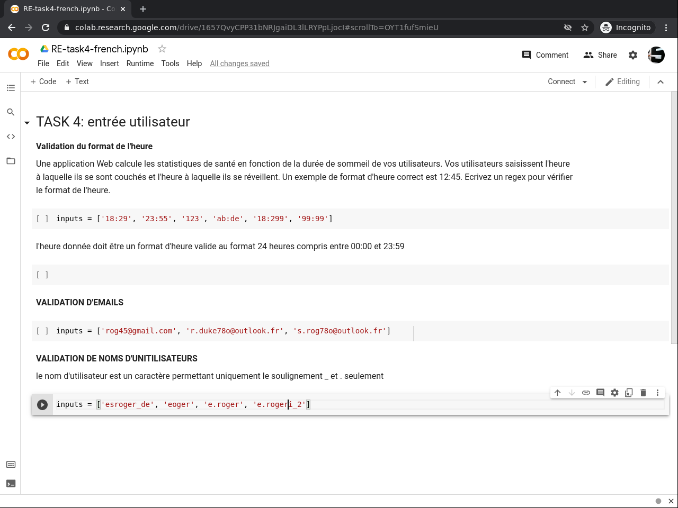
Task: Copy link to the selected cell
Action: (x=586, y=393)
